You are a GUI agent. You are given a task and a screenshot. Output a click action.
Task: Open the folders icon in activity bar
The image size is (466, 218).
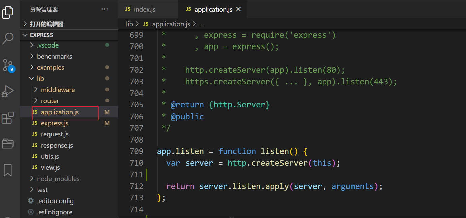pyautogui.click(x=8, y=144)
